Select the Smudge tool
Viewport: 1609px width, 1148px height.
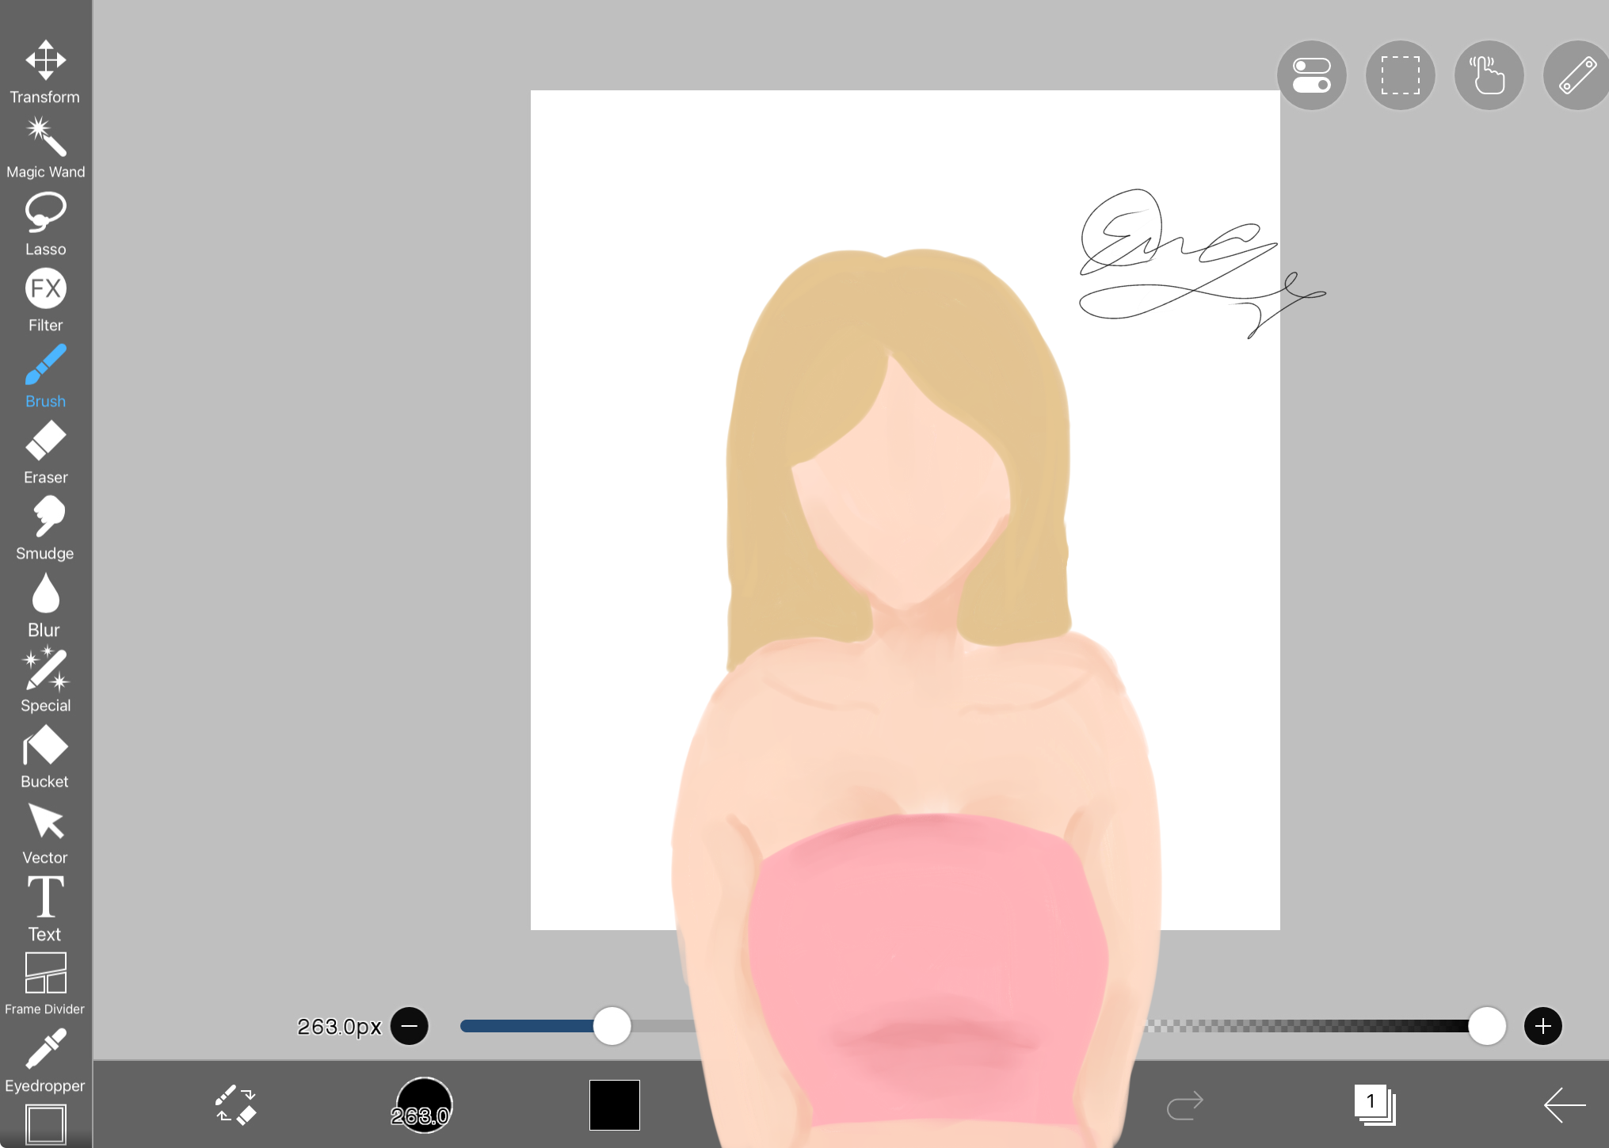click(45, 528)
